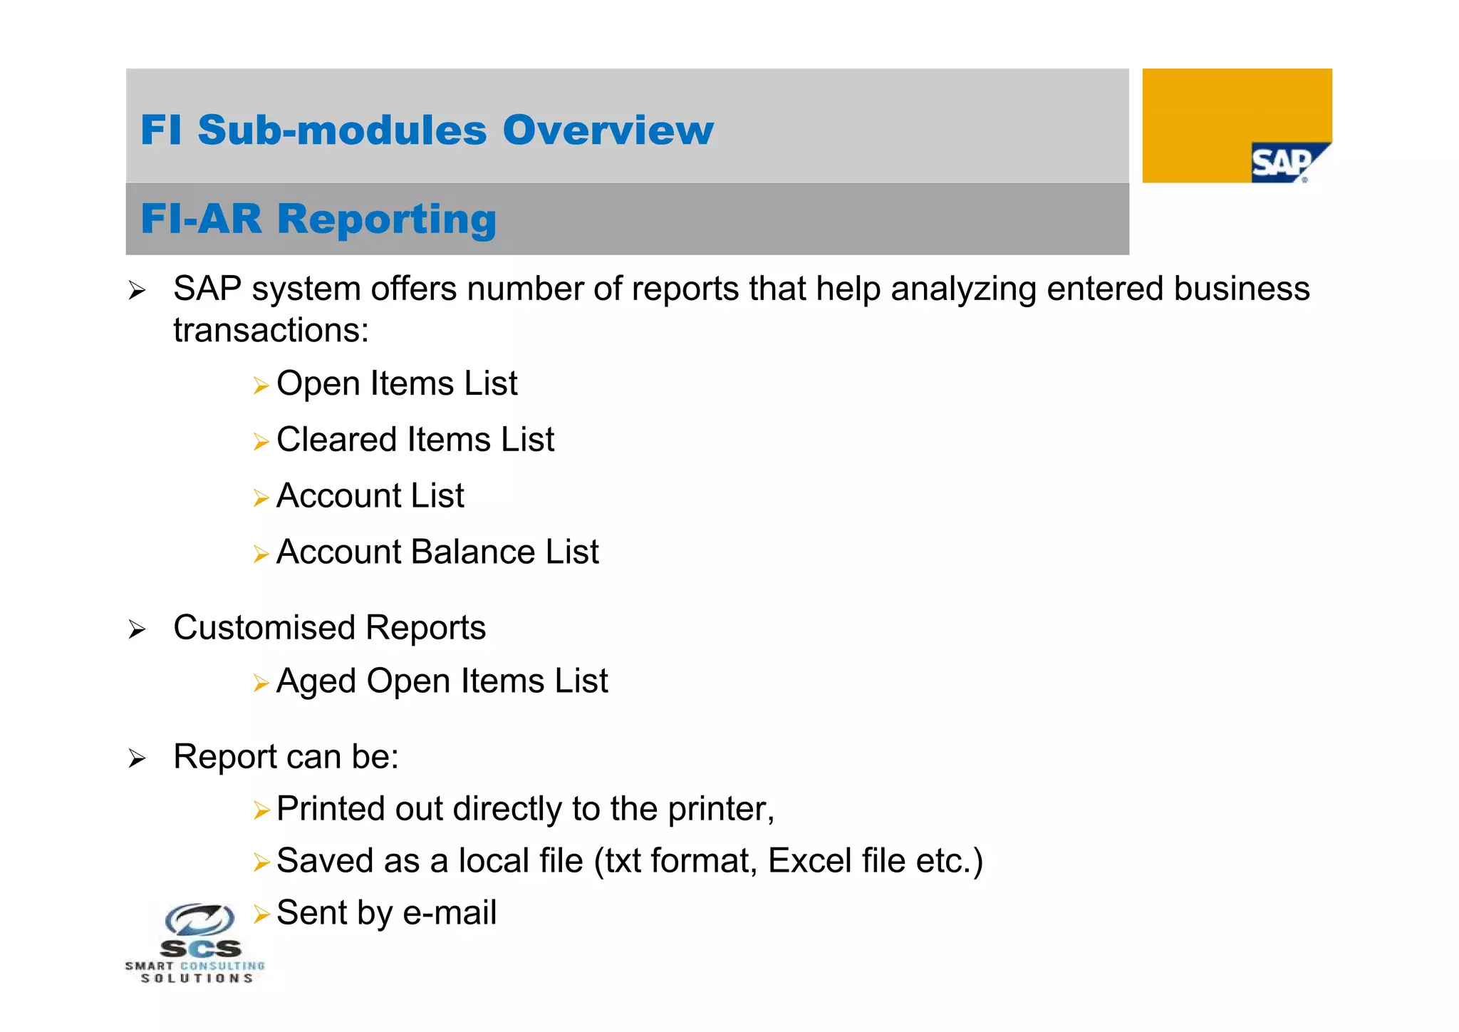
Task: Click the orange arrow bullet before 'Open Items List'
Action: (x=261, y=386)
